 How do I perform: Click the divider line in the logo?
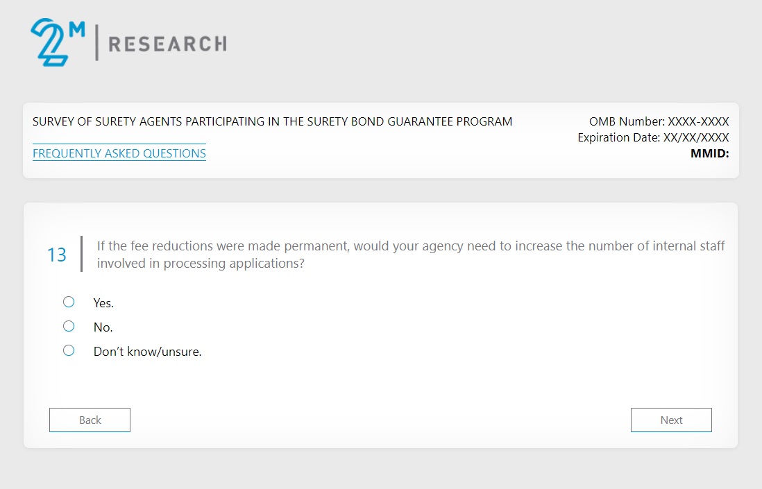(x=96, y=44)
